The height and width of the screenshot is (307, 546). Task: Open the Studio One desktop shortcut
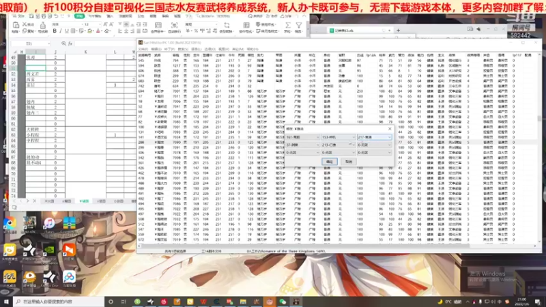pos(49,279)
